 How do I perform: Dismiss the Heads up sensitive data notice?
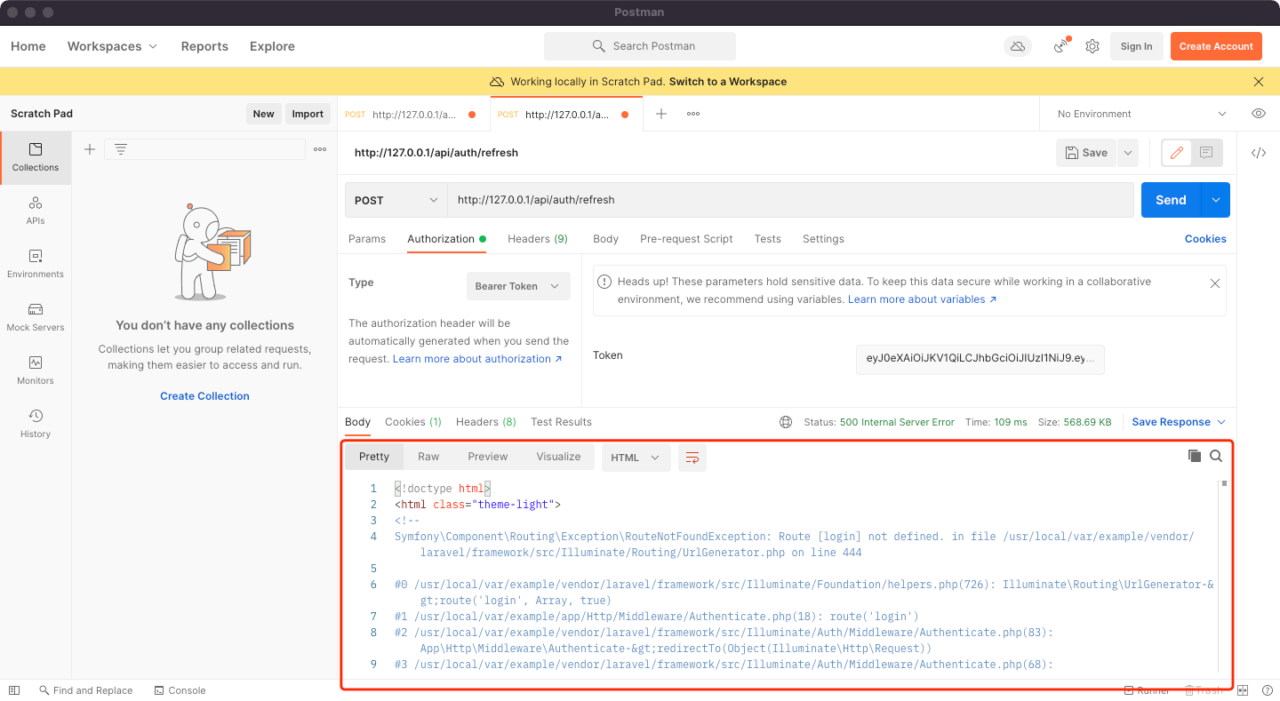(x=1215, y=283)
